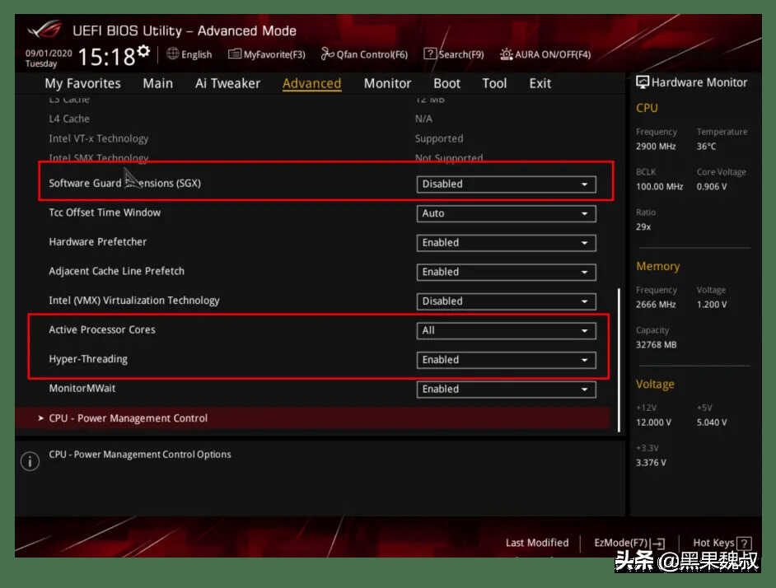Expand CPU - Power Management Control
Viewport: 776px width, 588px height.
[x=313, y=418]
